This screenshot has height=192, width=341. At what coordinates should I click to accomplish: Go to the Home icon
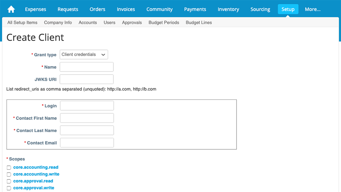tap(11, 9)
